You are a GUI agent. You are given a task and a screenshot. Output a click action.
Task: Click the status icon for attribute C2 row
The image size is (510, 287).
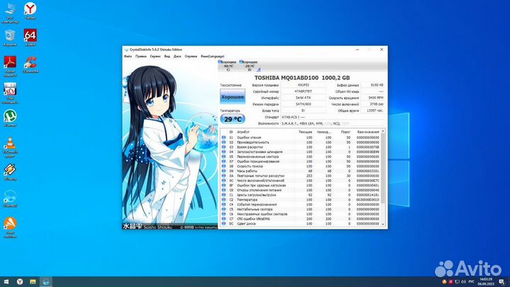tap(224, 200)
